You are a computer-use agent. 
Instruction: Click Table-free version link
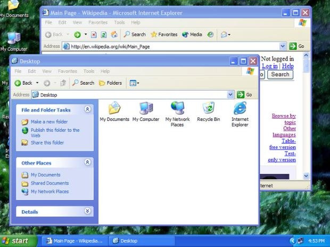[283, 144]
